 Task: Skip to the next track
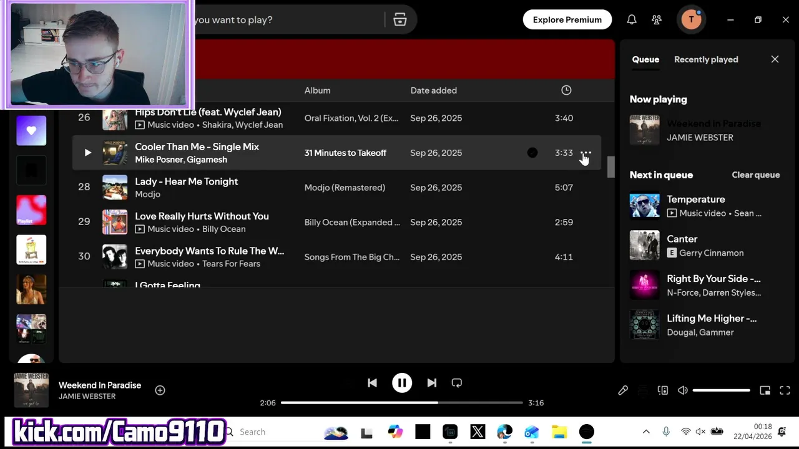click(431, 383)
